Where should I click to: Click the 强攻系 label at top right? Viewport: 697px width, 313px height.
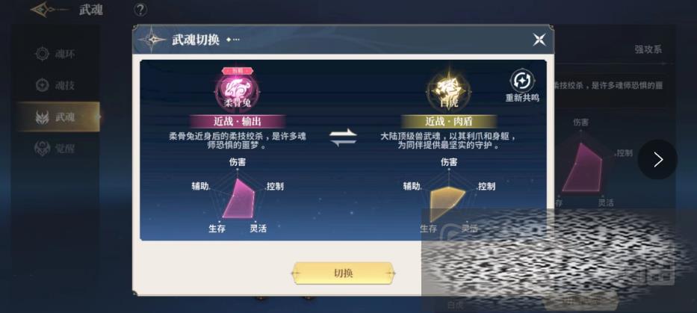648,50
